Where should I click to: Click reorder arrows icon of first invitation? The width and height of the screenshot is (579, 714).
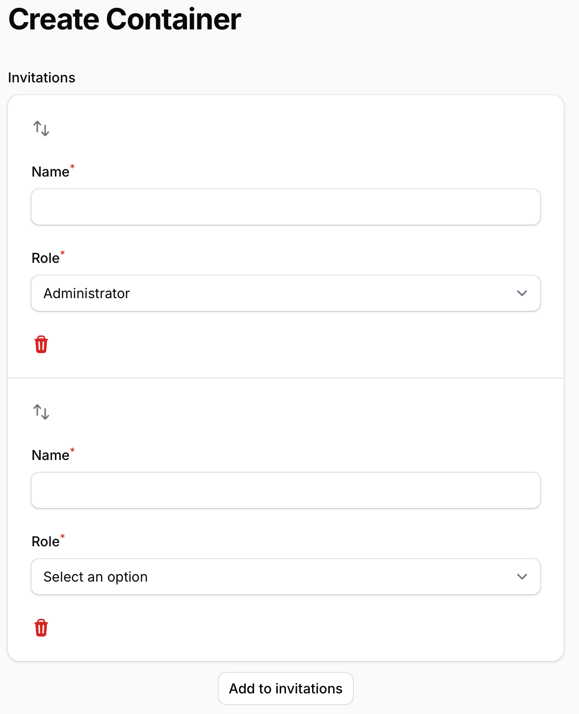tap(41, 129)
